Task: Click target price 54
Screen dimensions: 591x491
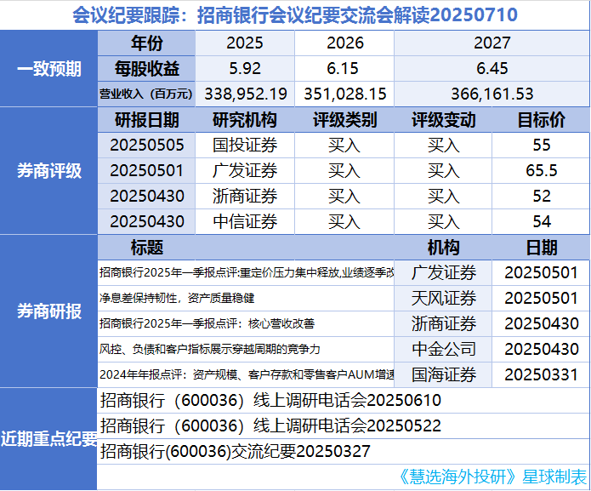Action: [541, 222]
